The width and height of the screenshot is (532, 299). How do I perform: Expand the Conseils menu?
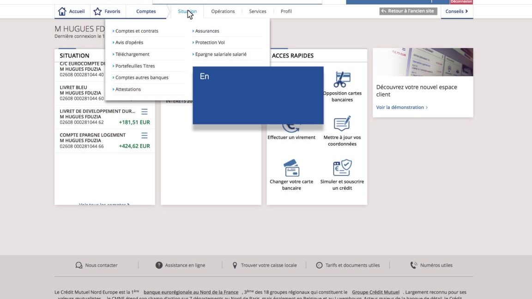click(x=457, y=12)
